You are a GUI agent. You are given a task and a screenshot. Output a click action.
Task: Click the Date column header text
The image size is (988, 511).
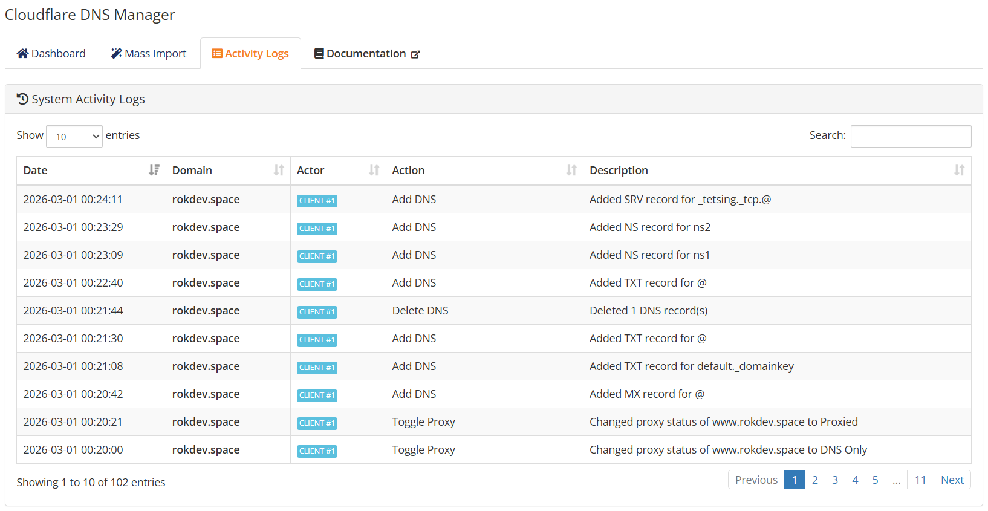click(x=36, y=170)
